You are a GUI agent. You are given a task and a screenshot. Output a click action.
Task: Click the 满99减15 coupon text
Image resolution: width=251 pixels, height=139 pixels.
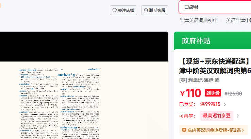tap(210, 104)
